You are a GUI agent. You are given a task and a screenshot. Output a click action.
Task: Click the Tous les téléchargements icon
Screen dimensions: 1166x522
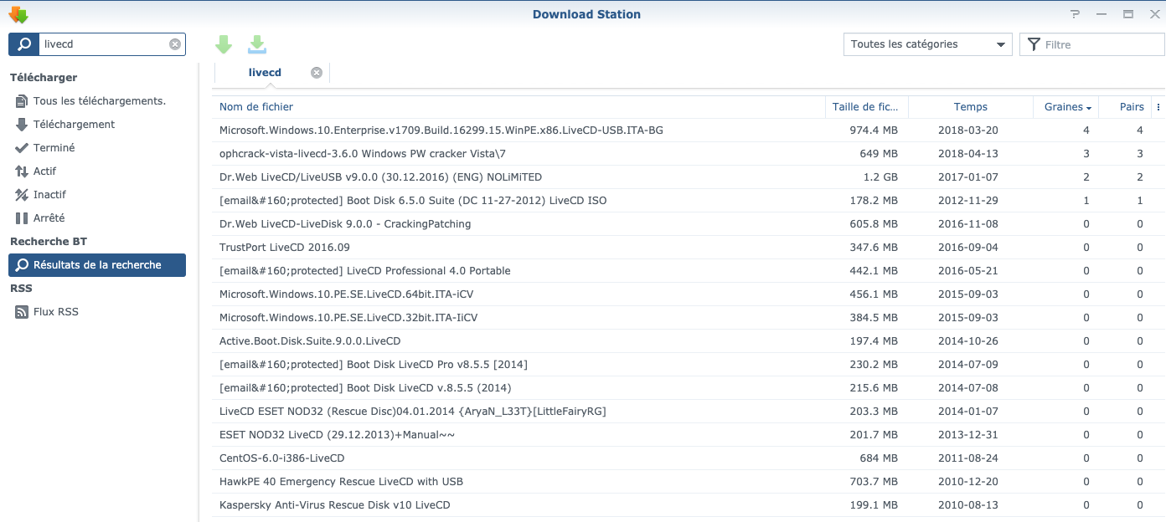click(22, 101)
